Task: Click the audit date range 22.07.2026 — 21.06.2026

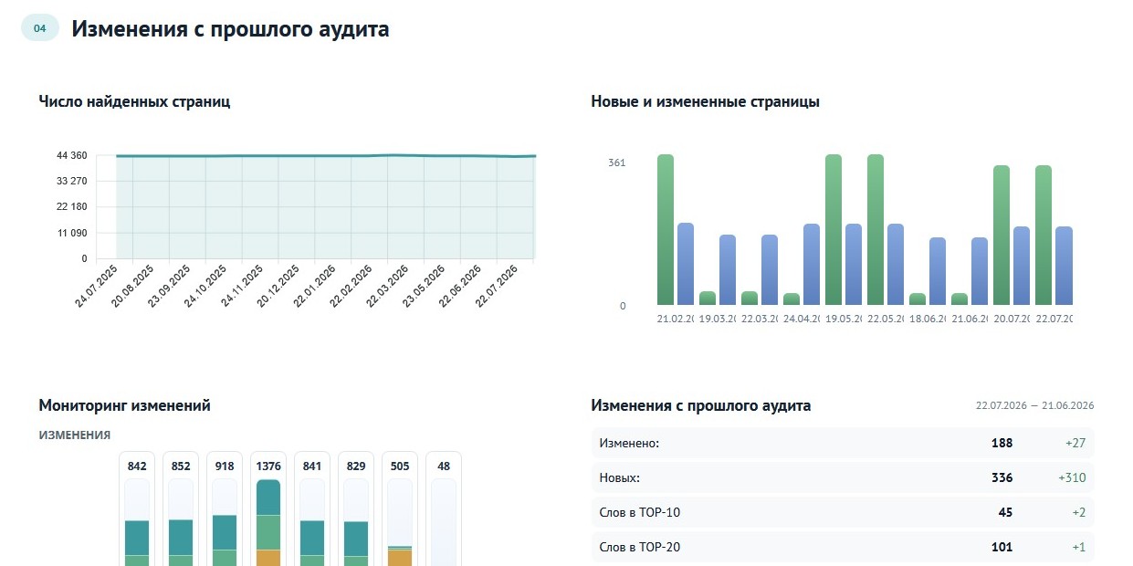Action: (1034, 405)
